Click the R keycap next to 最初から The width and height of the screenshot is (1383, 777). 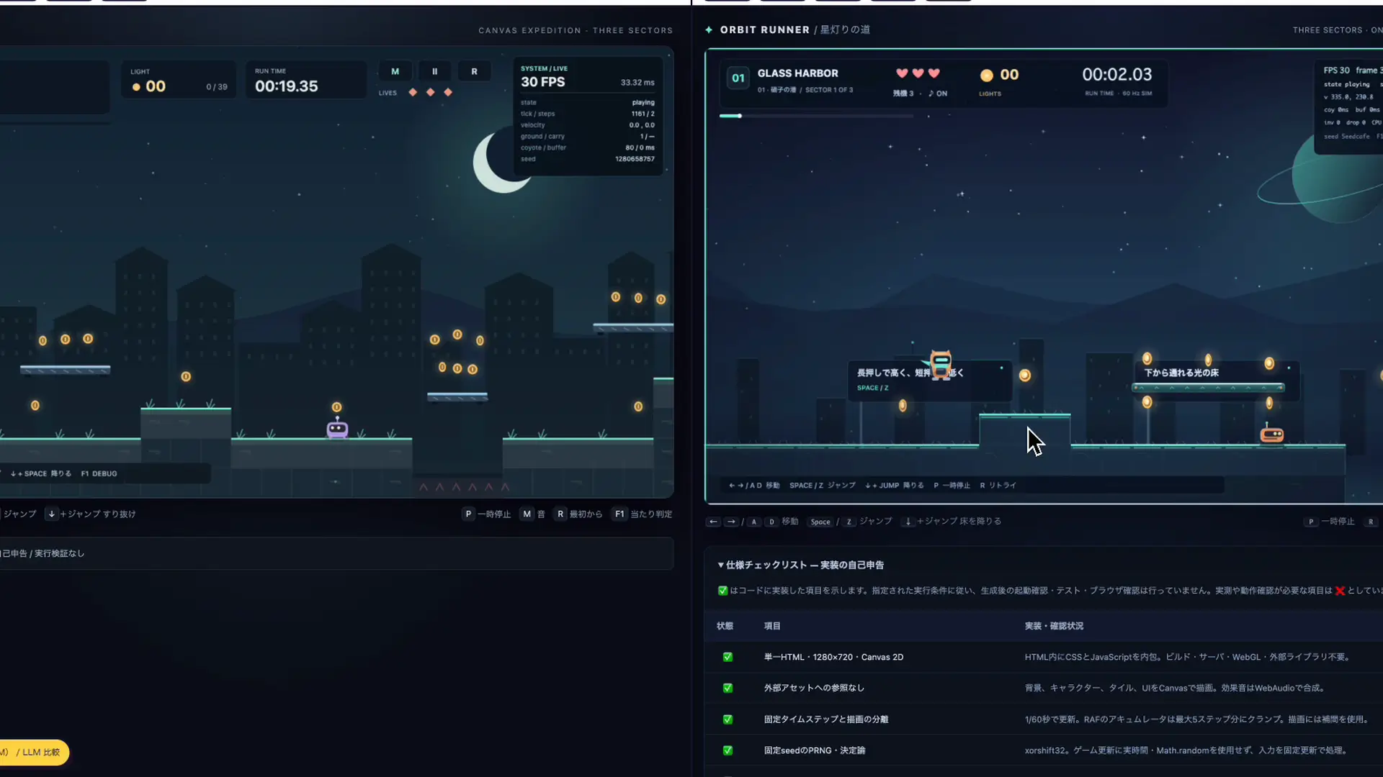click(x=560, y=514)
